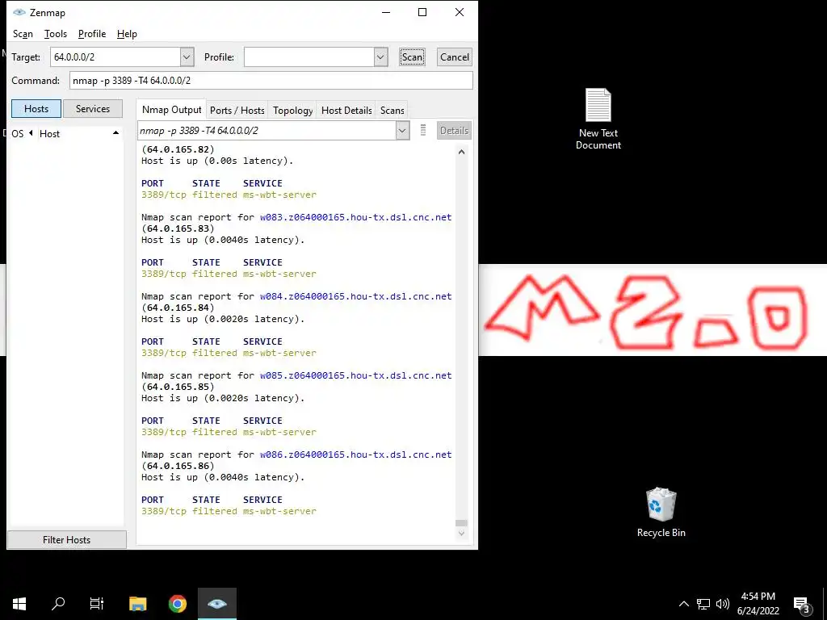Click the IP text (64.0.165.84)

[x=178, y=308]
